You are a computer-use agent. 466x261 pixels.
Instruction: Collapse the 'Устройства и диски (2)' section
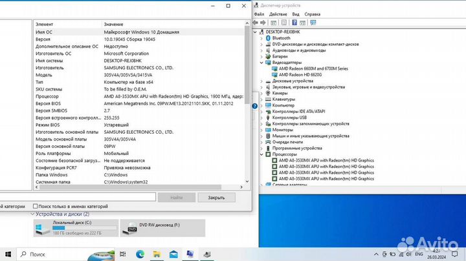point(32,214)
